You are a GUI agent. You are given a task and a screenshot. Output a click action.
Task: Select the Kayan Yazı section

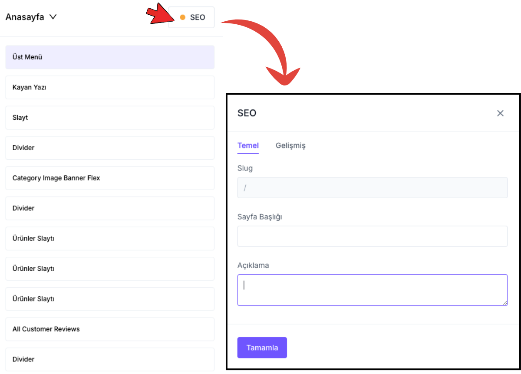click(110, 88)
